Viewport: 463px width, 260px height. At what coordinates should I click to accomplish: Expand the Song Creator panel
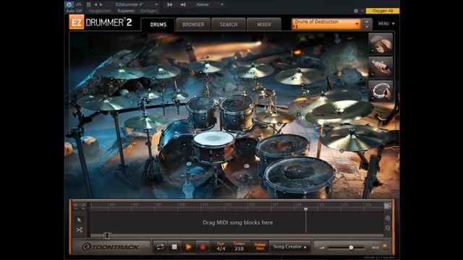point(289,247)
